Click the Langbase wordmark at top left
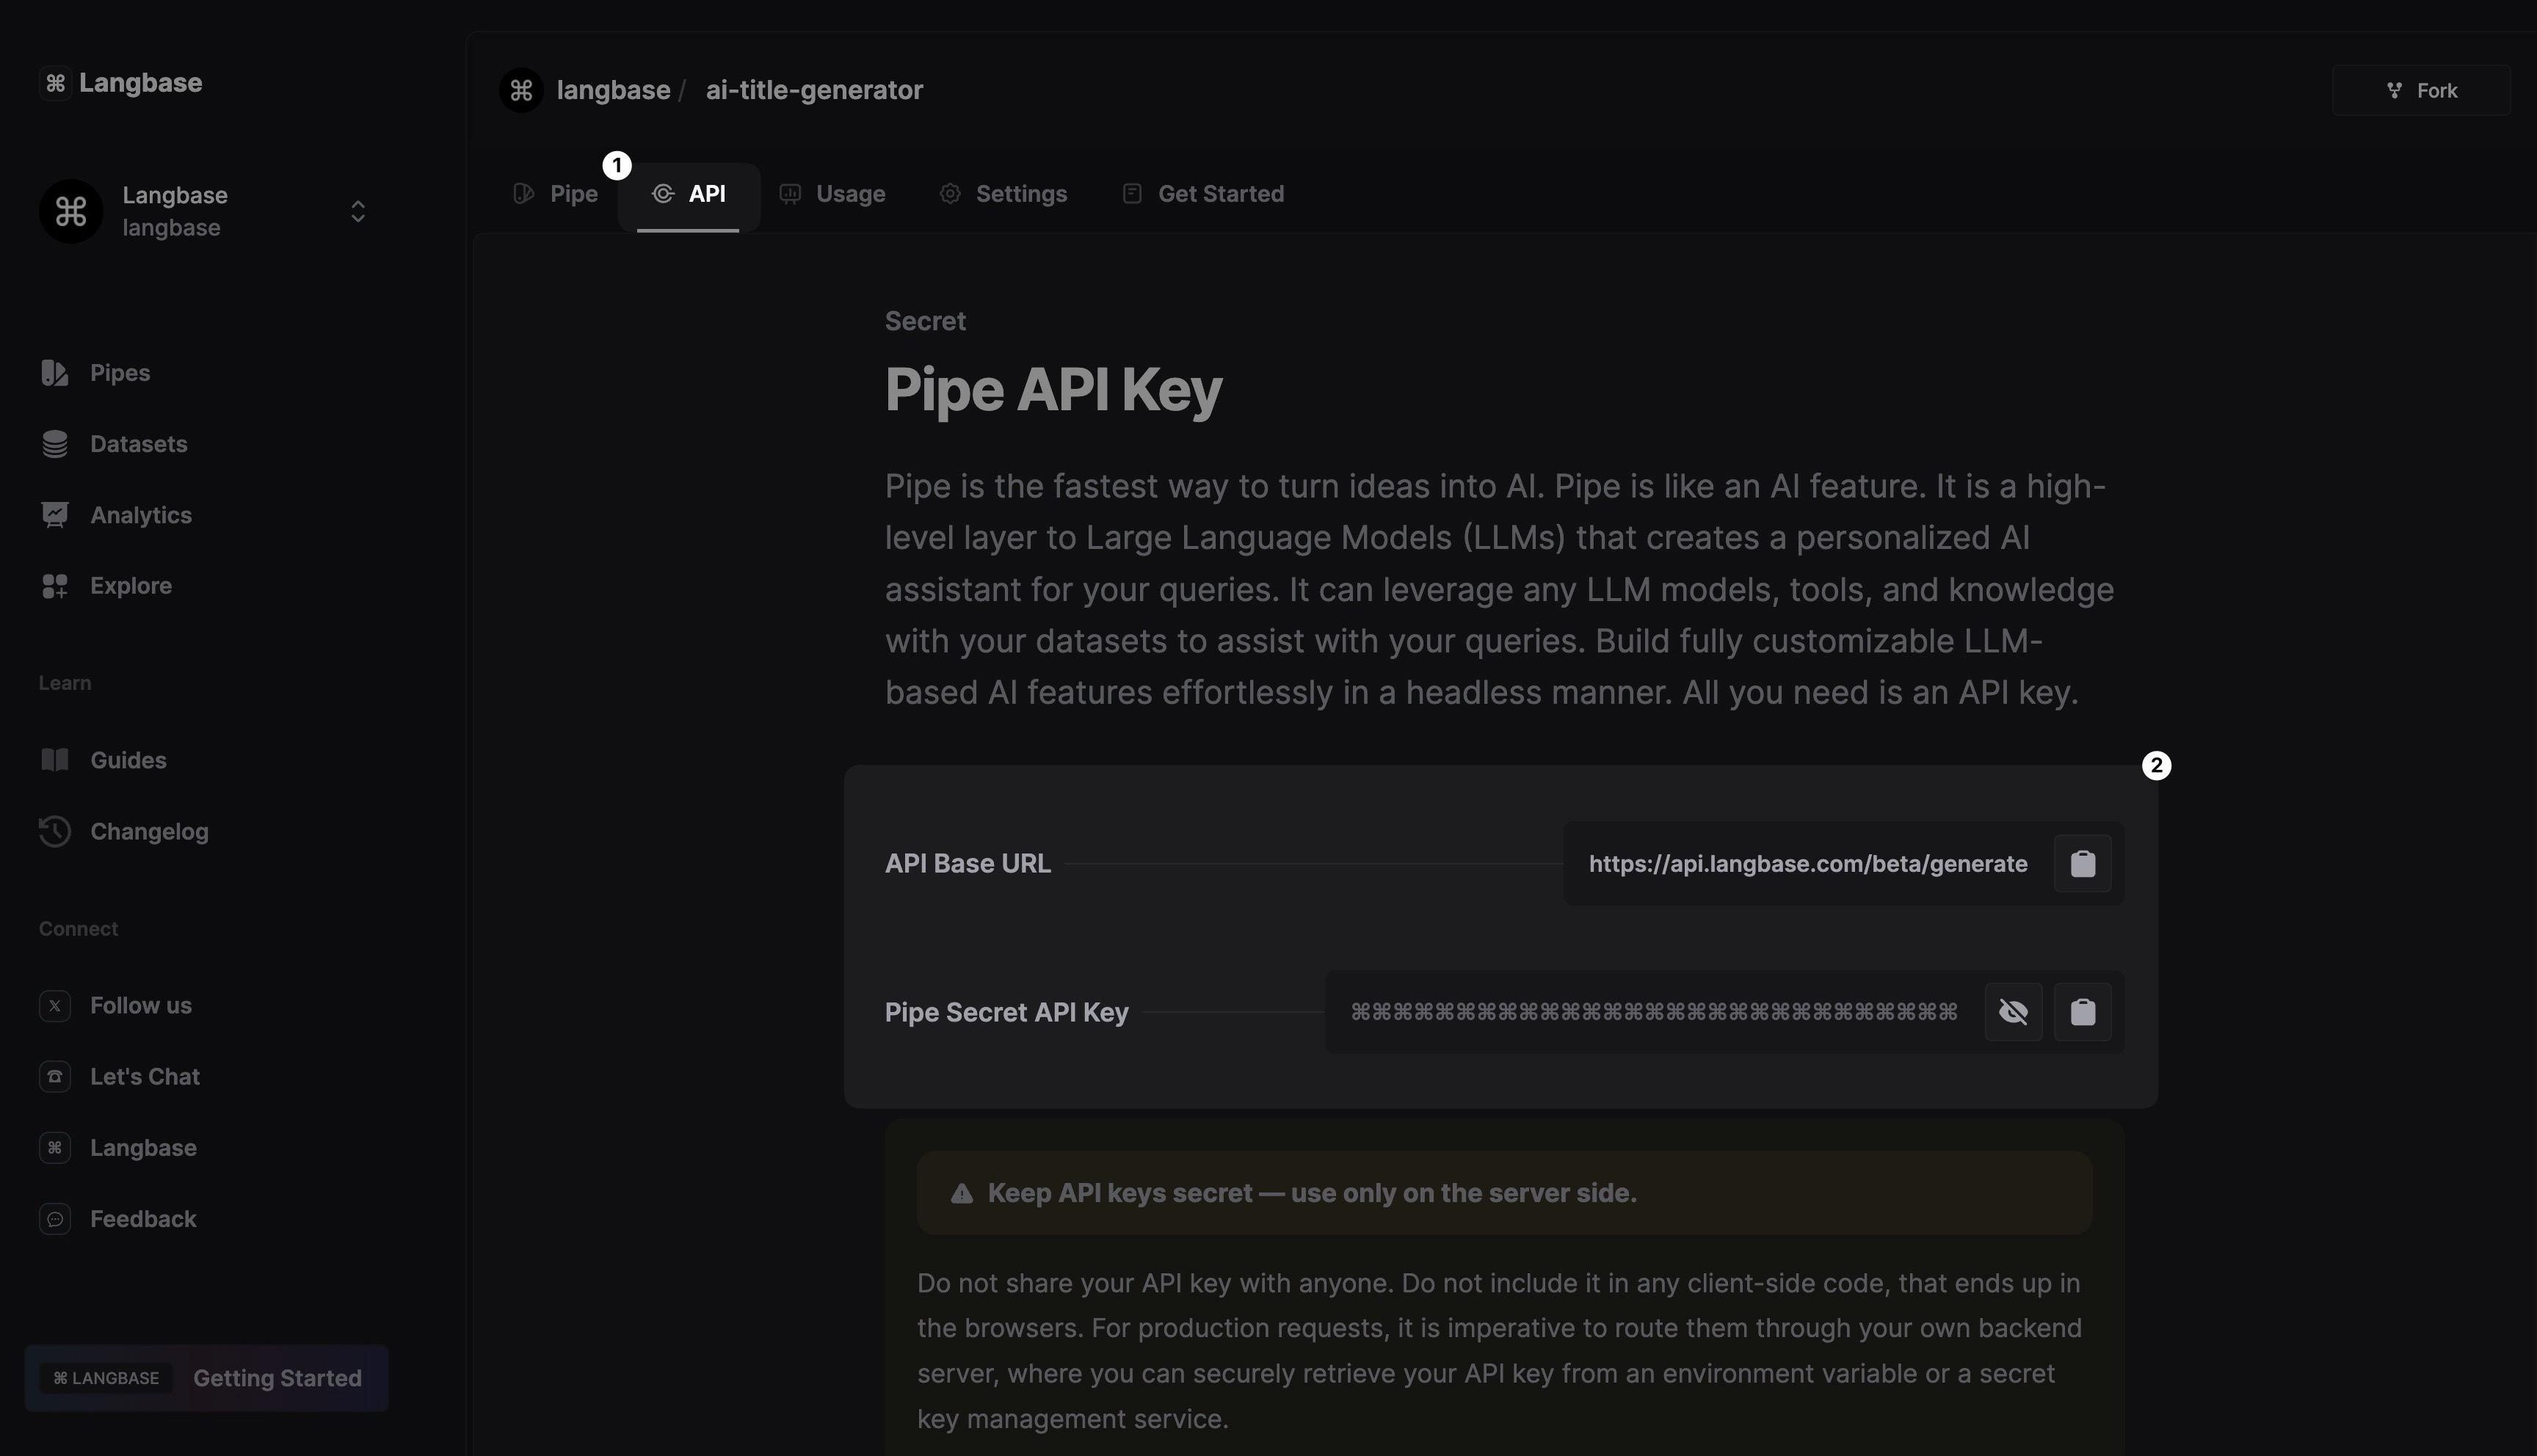 (x=140, y=83)
